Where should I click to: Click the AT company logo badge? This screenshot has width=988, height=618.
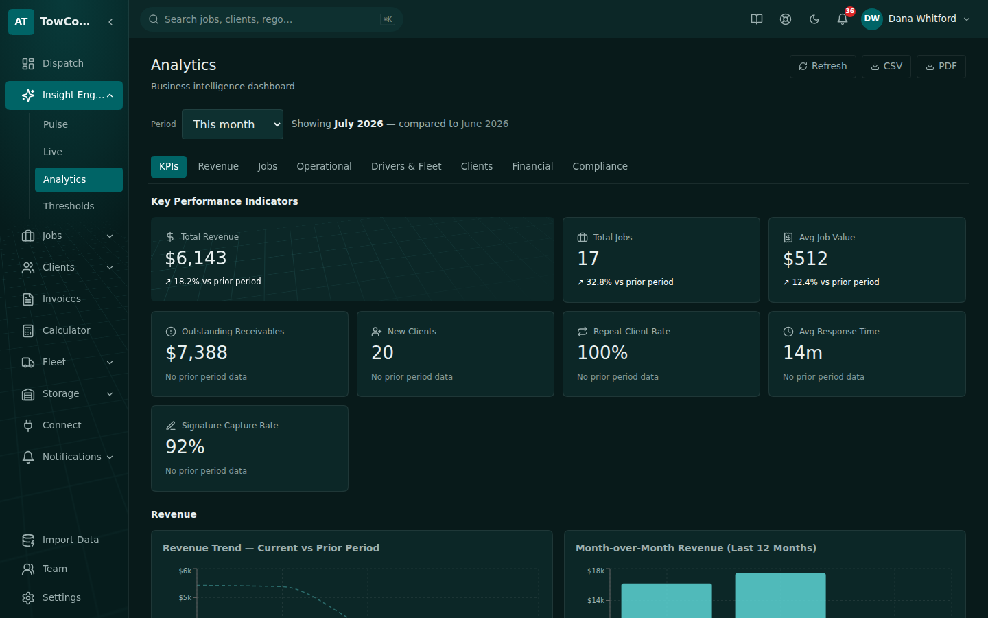point(21,21)
